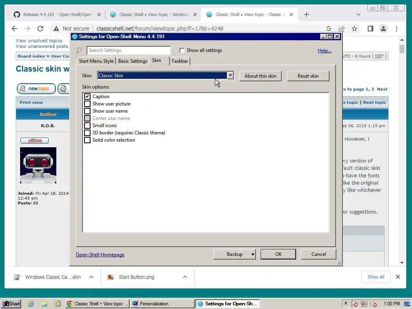
Task: Confirm settings with OK button
Action: (x=278, y=254)
